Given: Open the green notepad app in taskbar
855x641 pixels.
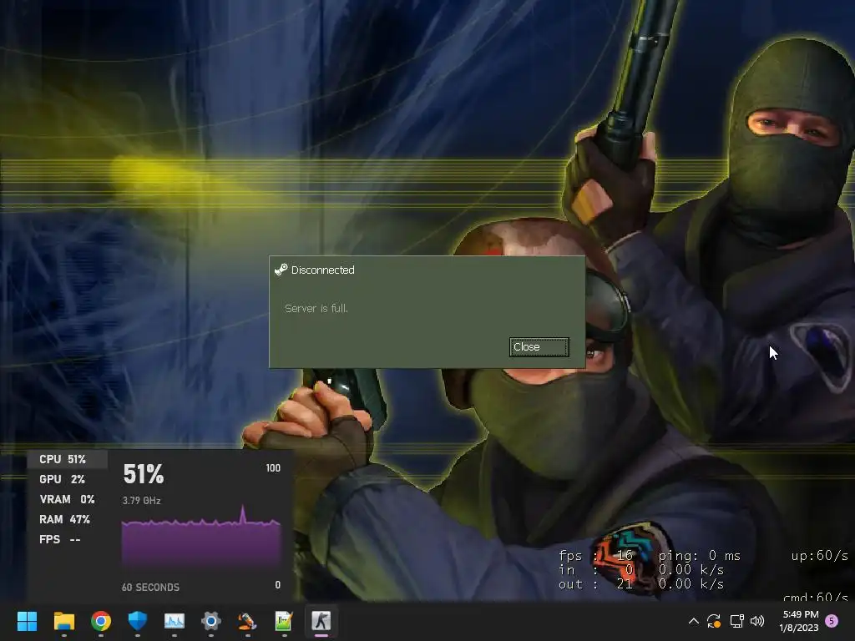Looking at the screenshot, I should pyautogui.click(x=284, y=621).
